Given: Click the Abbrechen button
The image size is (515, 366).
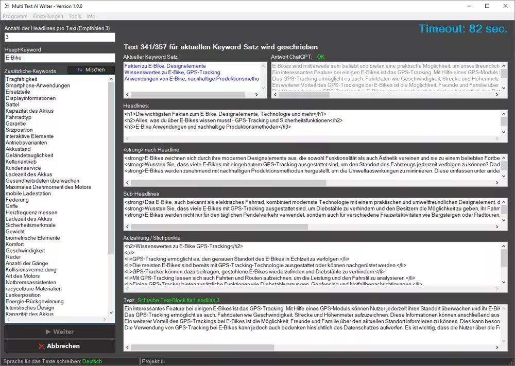Looking at the screenshot, I should tap(60, 346).
